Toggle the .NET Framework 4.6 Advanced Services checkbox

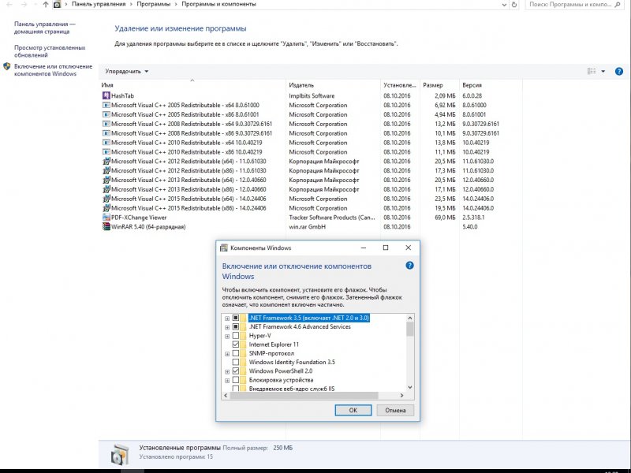236,326
